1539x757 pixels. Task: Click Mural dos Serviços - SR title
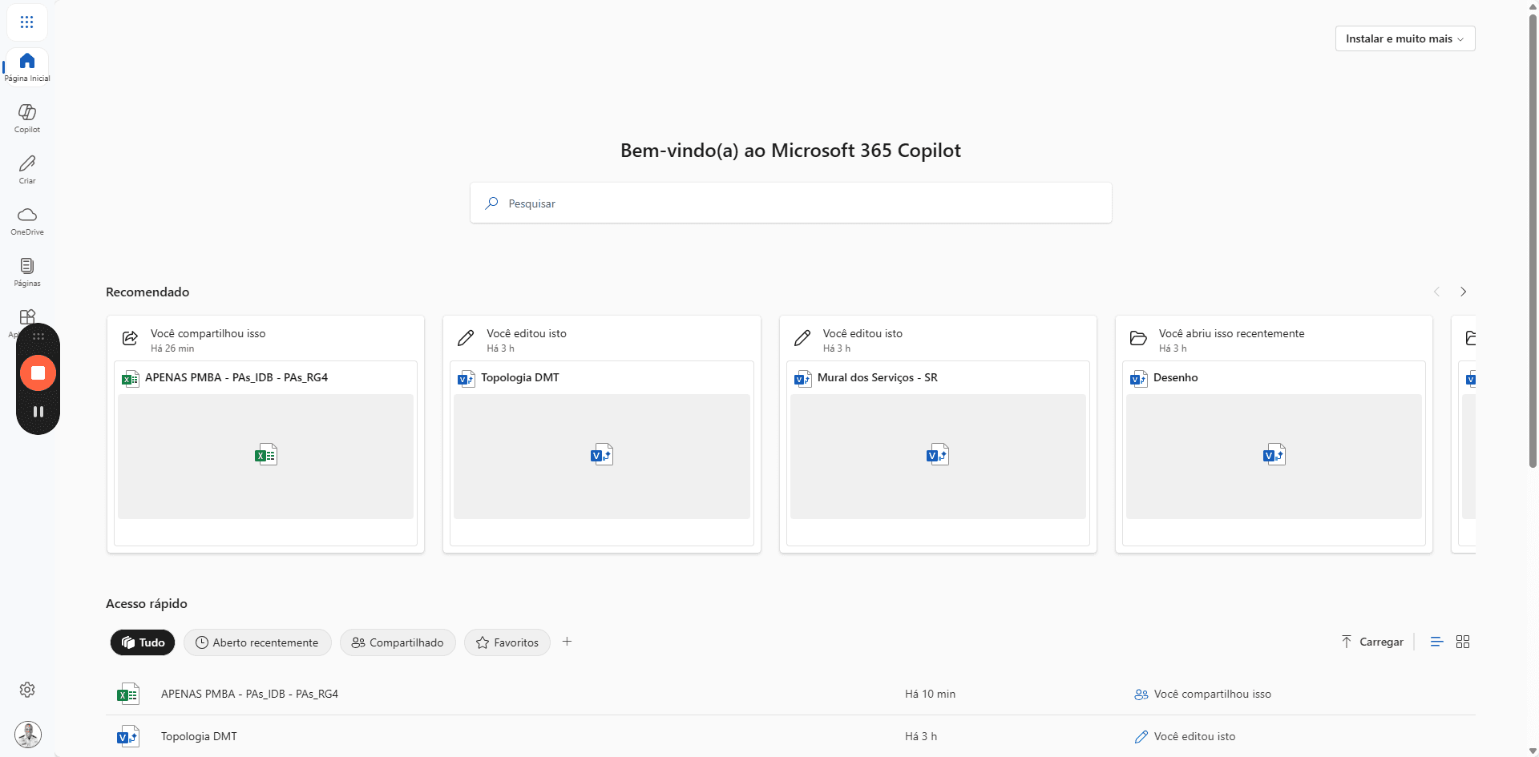(877, 377)
